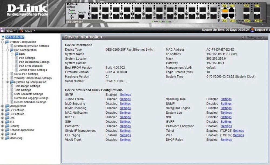
Task: Collapse the Port Configuration node
Action: tap(8, 50)
